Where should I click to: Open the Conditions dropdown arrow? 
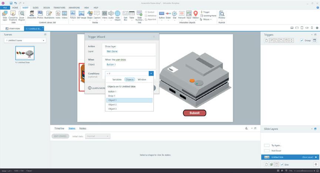[151, 73]
